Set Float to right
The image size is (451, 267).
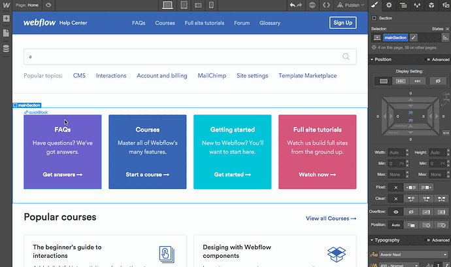coord(426,188)
